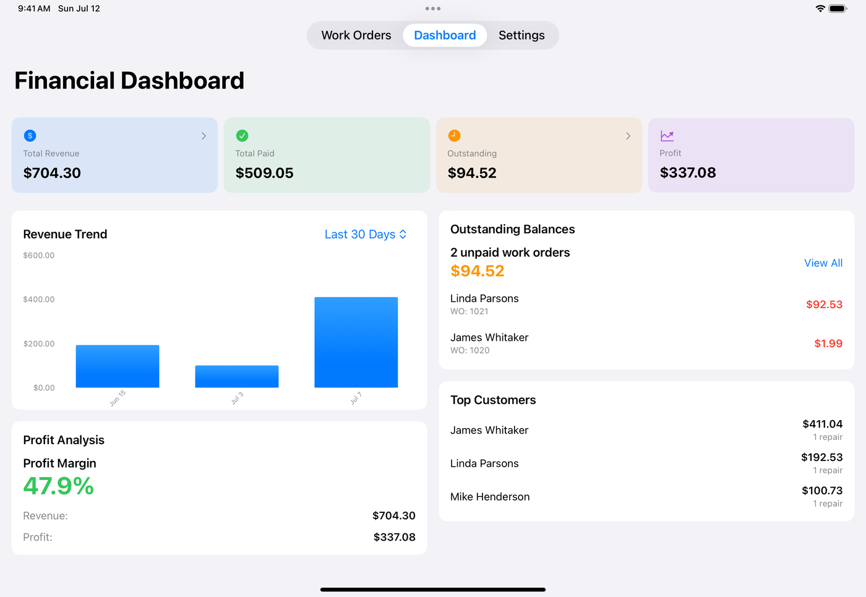
Task: Click the $100.73 top customer amount
Action: point(822,491)
